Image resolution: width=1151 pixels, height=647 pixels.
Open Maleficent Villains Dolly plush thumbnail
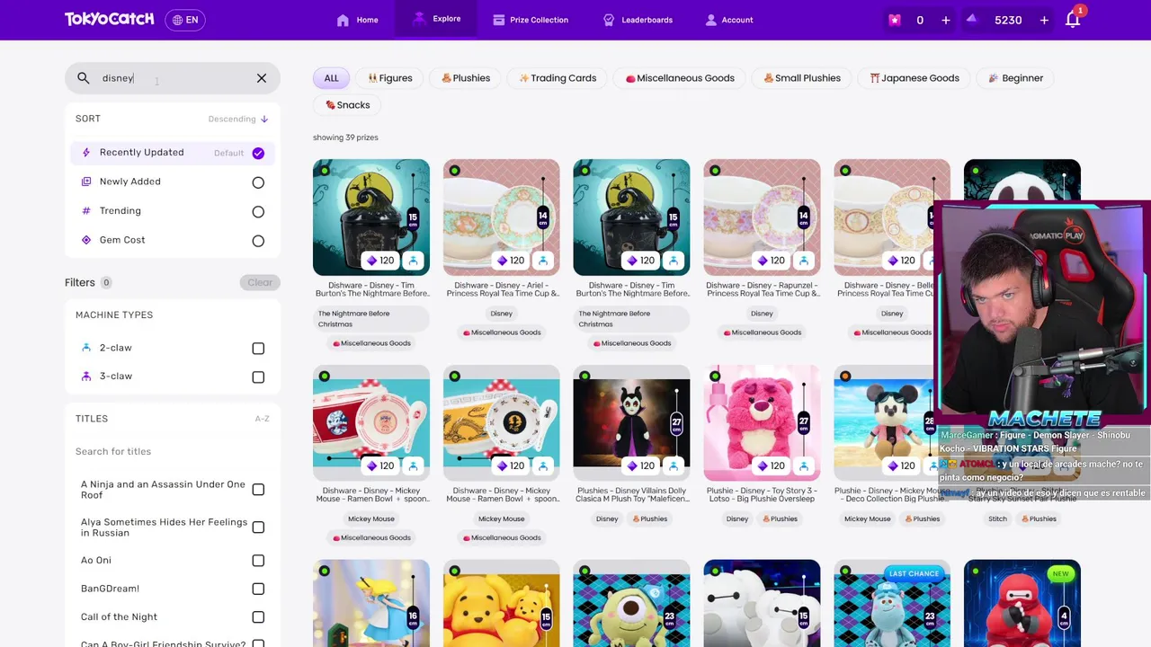[x=631, y=423]
